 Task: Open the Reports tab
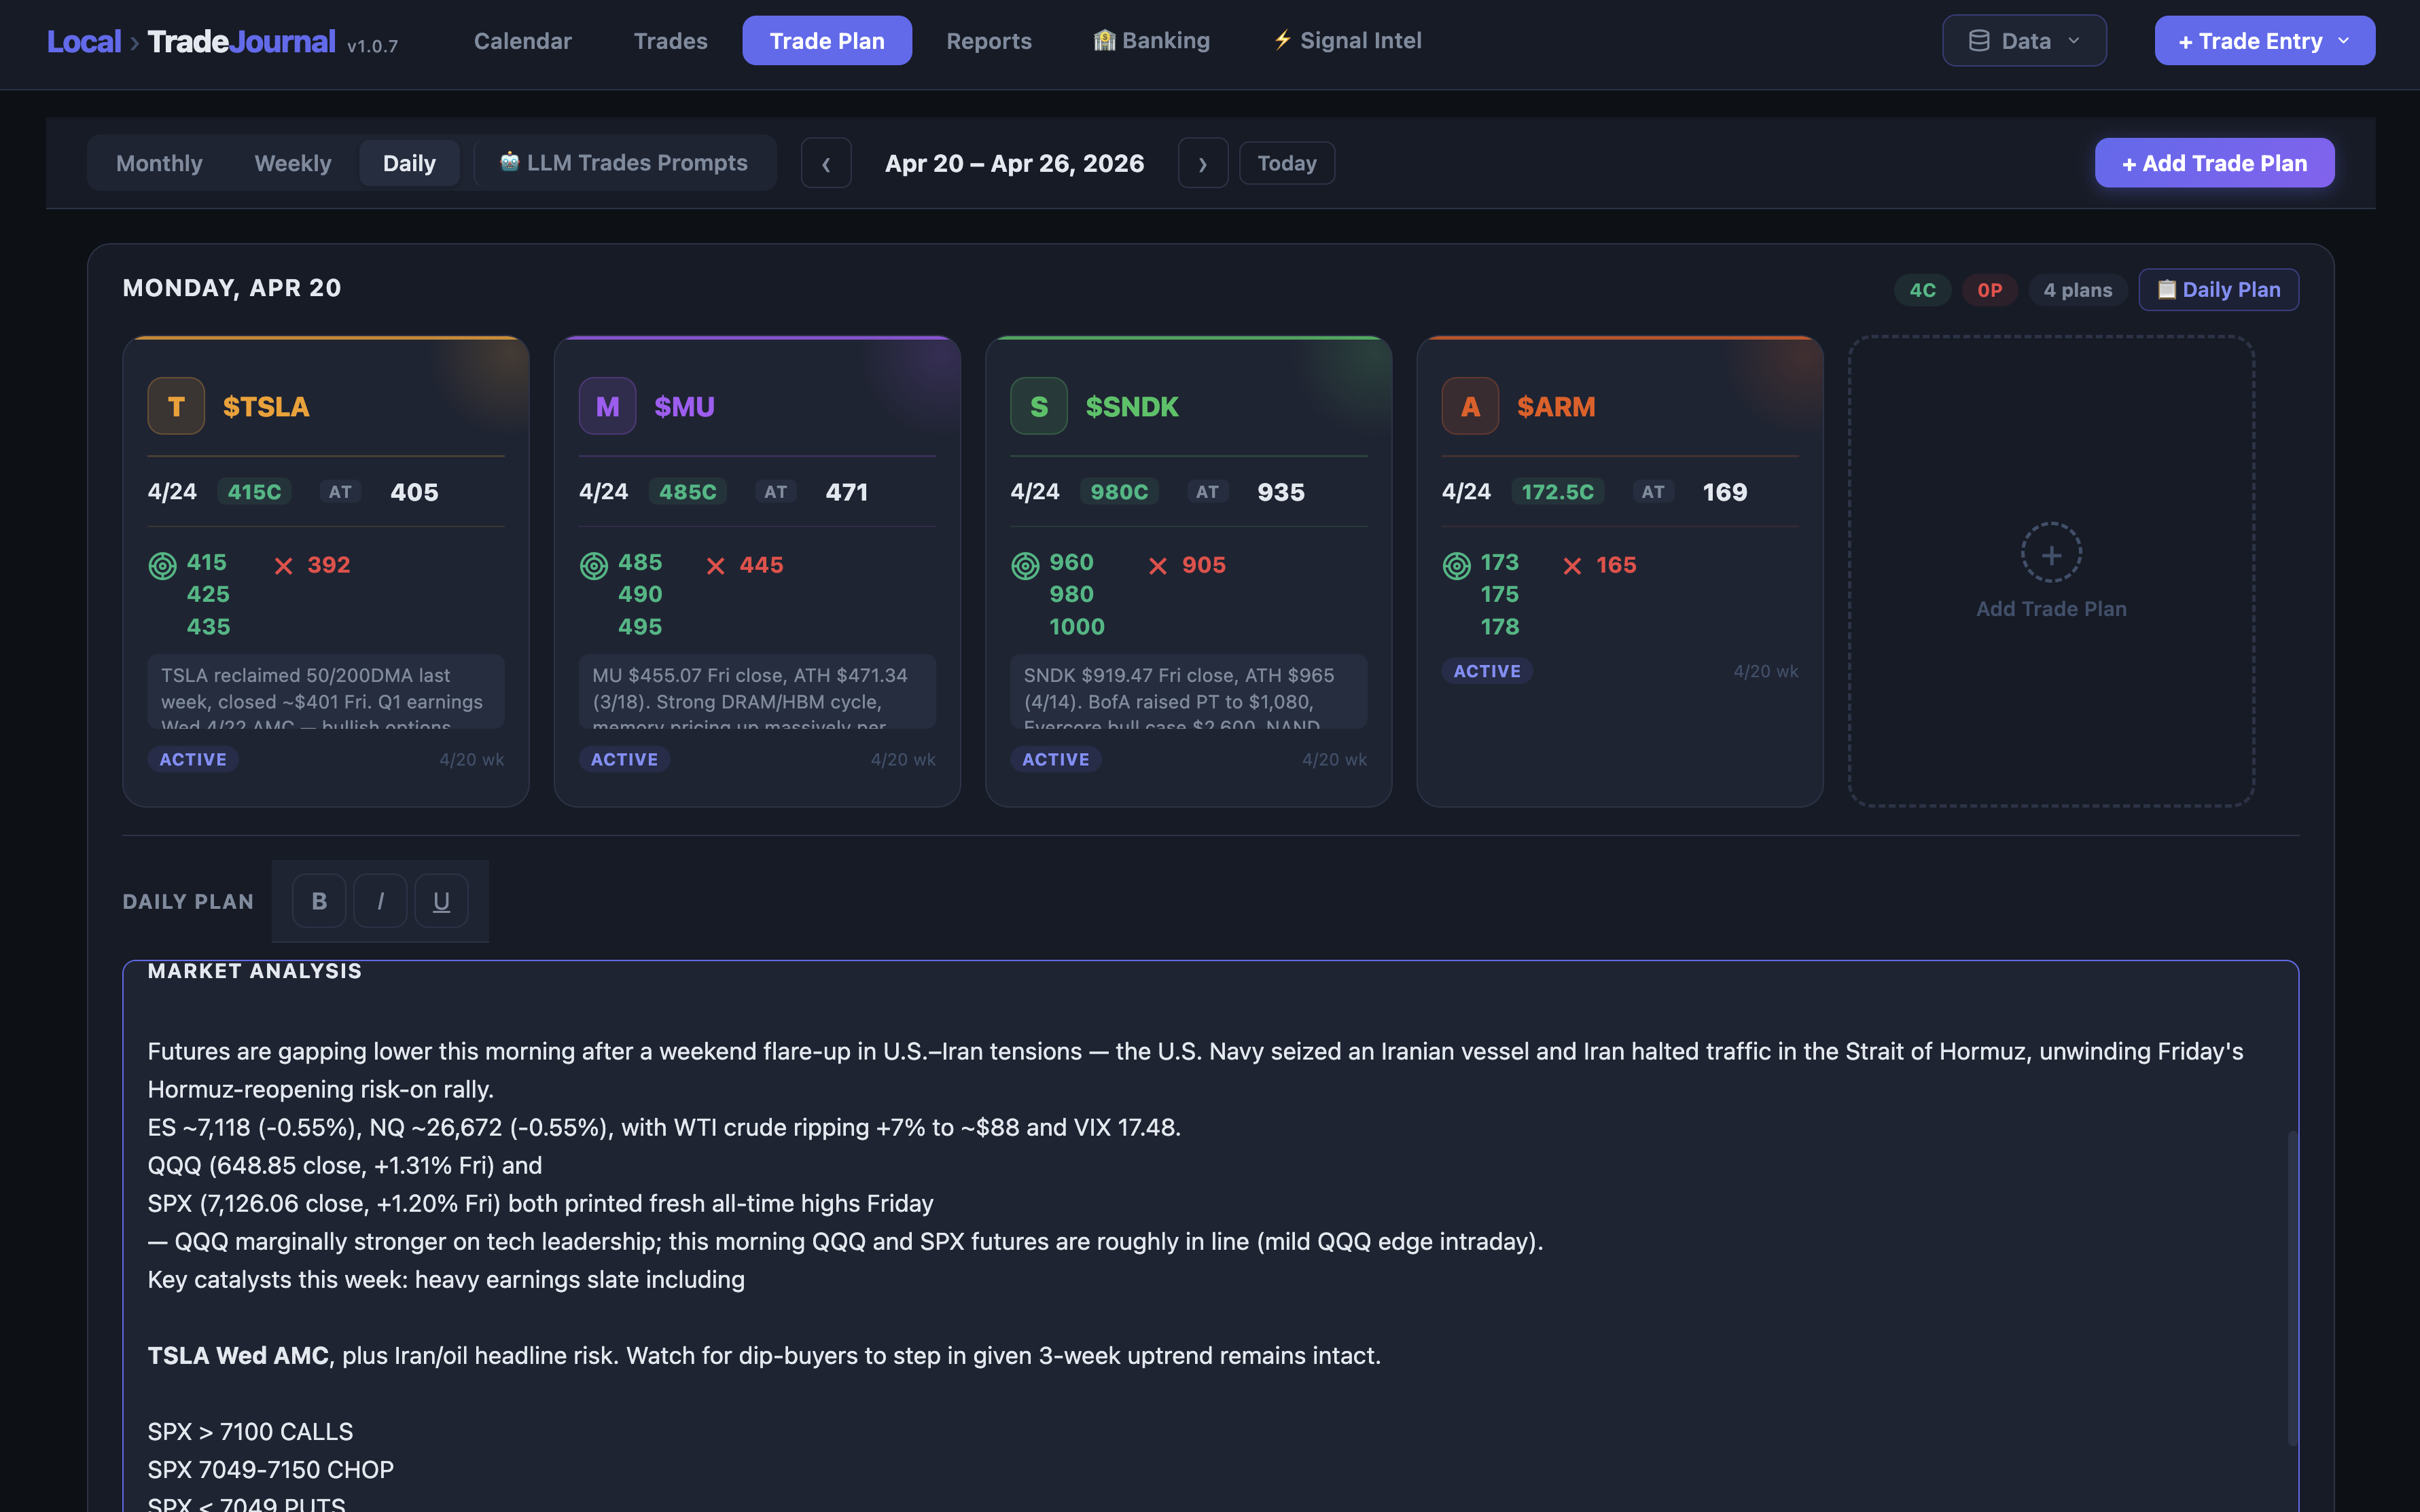tap(988, 40)
